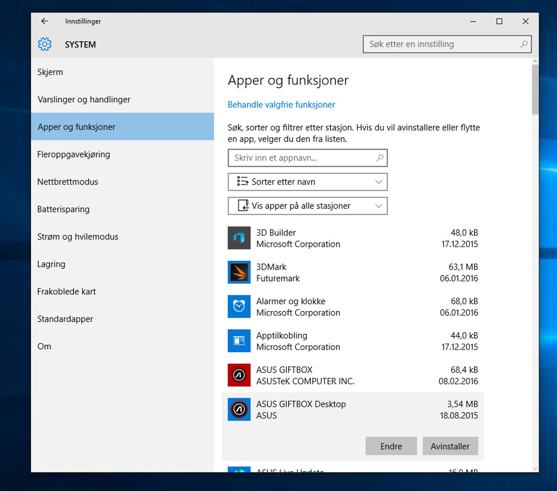Screen dimensions: 557x491
Task: Open Fleroppgavekjøring settings
Action: (123, 154)
